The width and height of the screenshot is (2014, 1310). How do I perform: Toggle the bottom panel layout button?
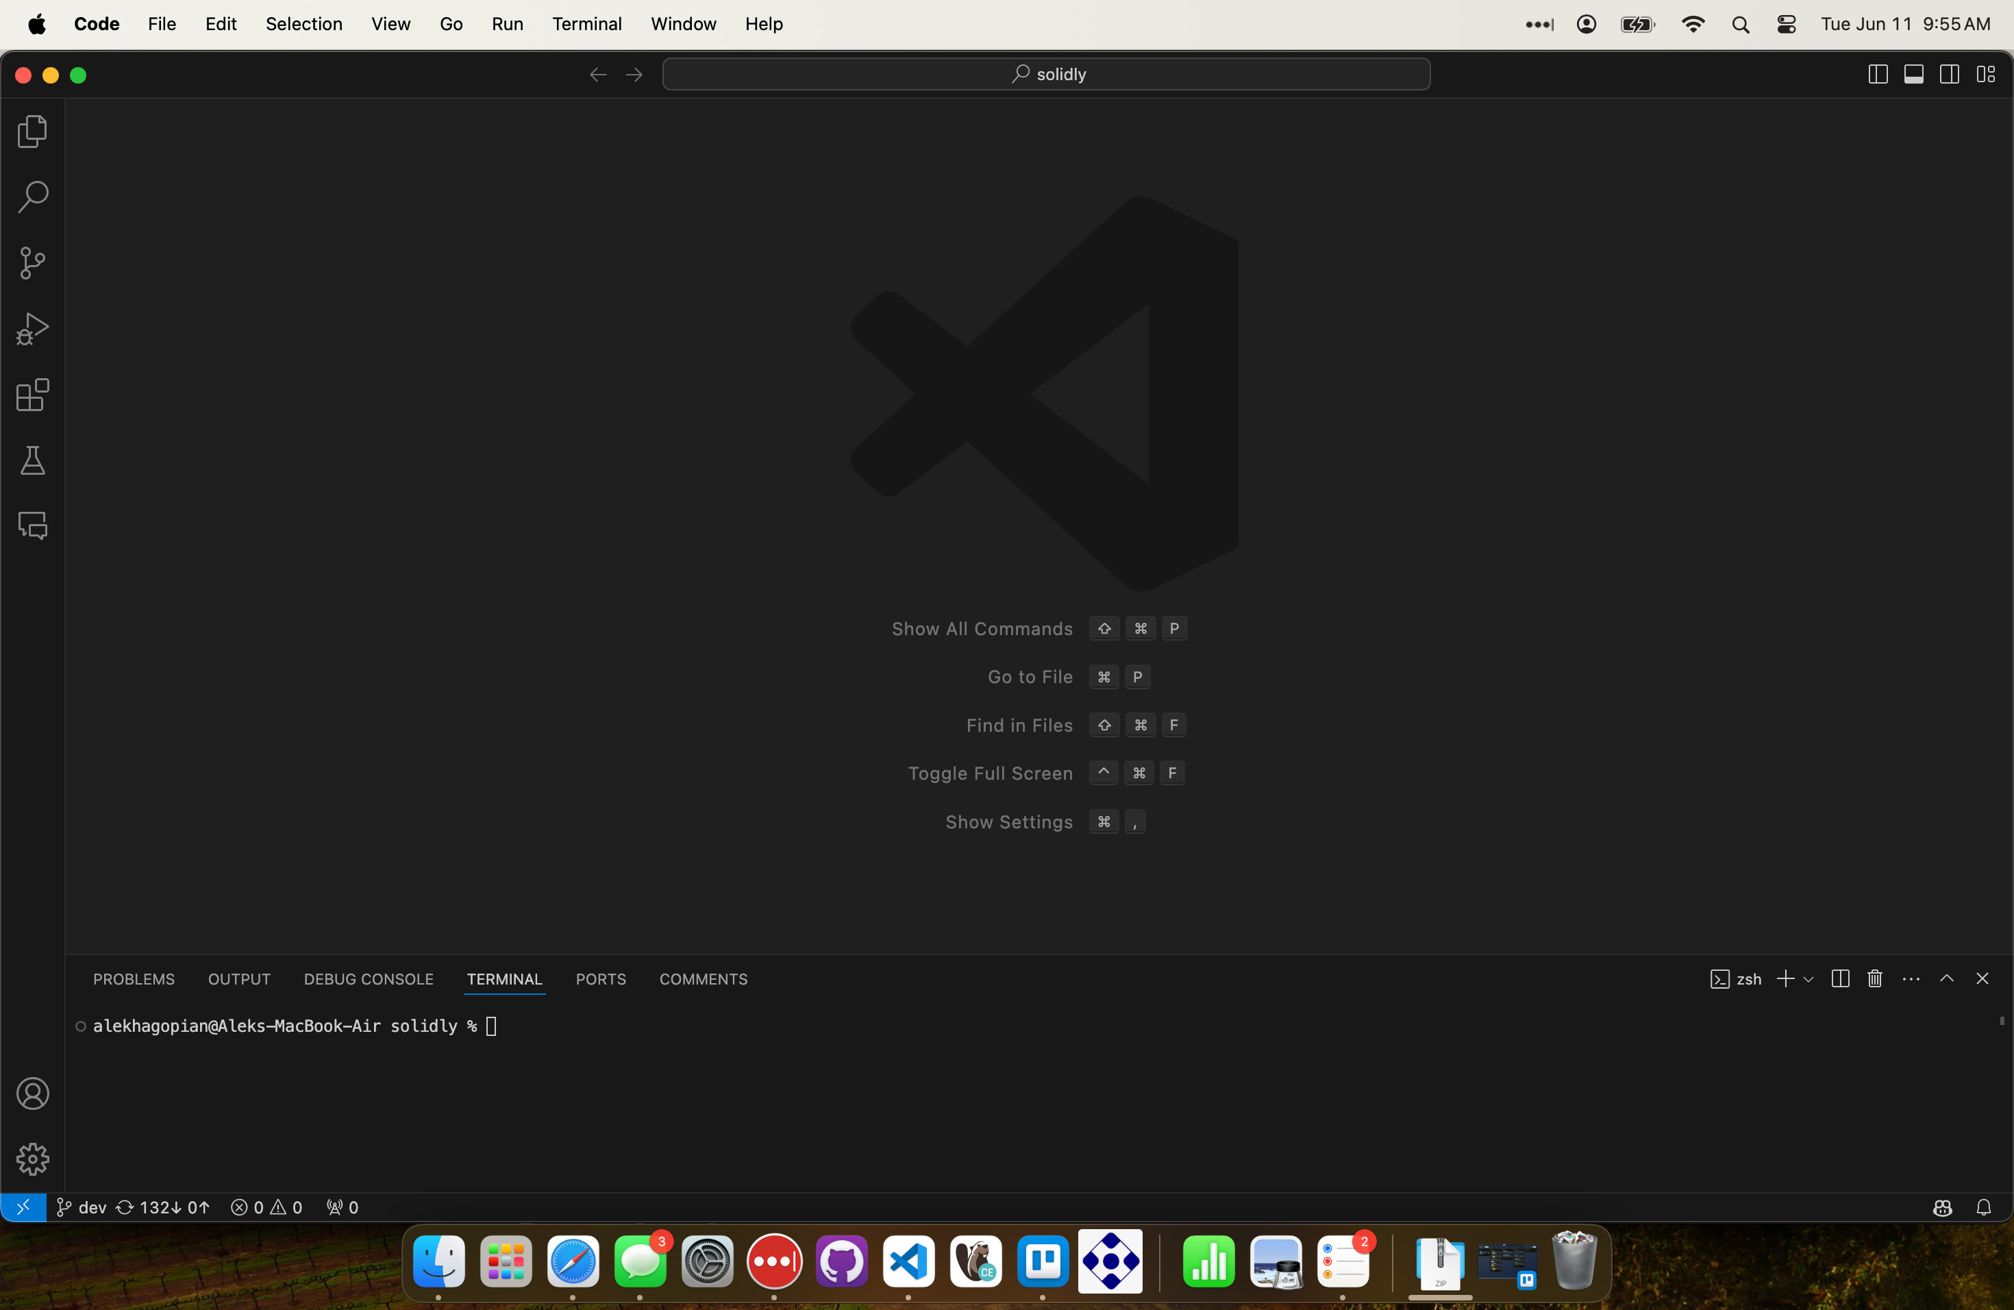pyautogui.click(x=1913, y=75)
